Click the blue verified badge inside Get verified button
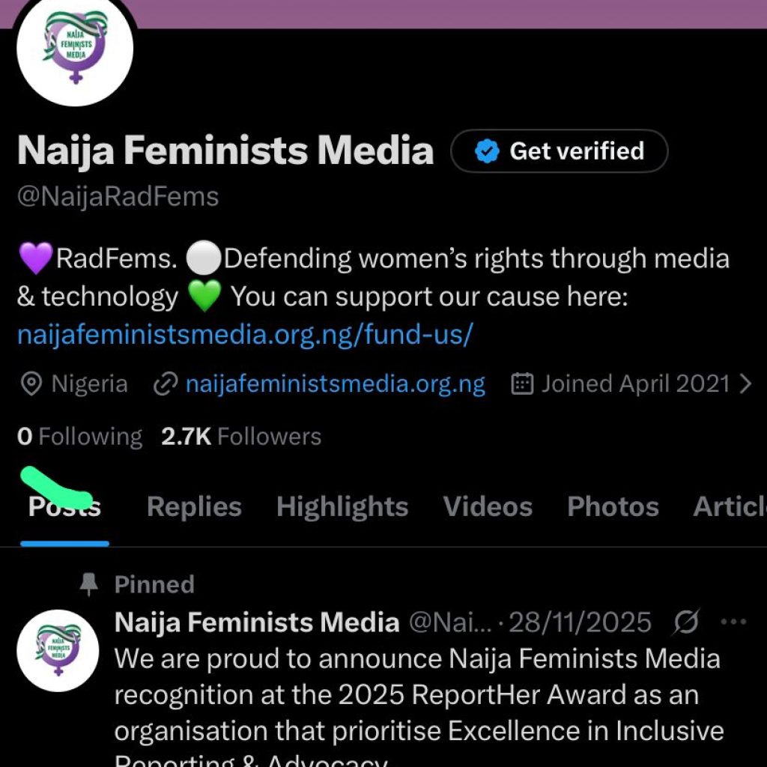 [x=488, y=151]
